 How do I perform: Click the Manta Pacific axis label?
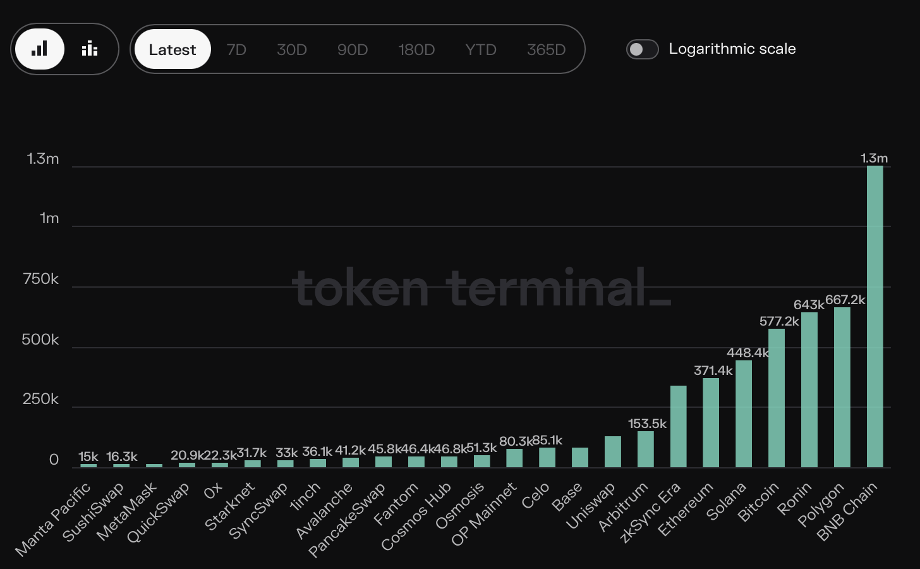pos(53,520)
